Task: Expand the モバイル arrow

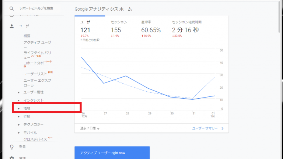Action: pyautogui.click(x=18, y=133)
